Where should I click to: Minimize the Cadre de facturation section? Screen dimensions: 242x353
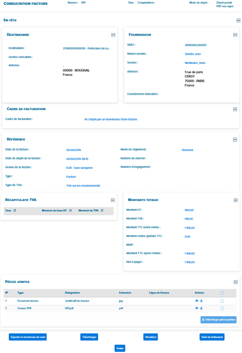235,109
